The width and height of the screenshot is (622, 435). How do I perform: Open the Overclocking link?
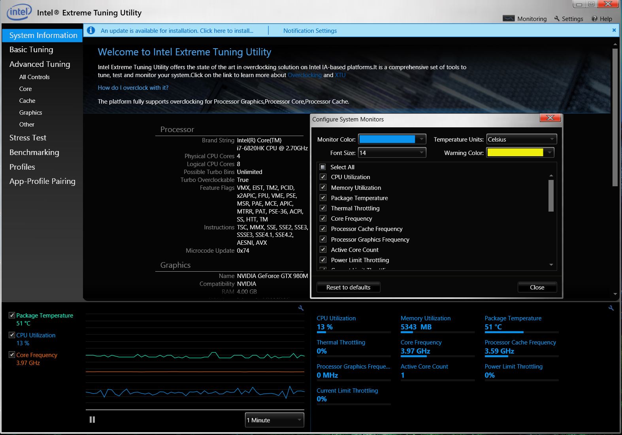305,75
